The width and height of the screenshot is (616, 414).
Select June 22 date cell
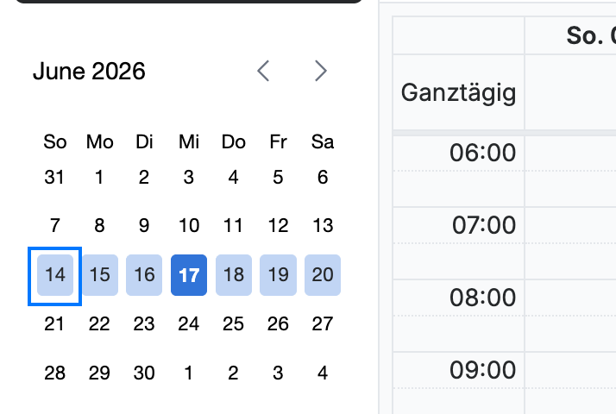[99, 324]
